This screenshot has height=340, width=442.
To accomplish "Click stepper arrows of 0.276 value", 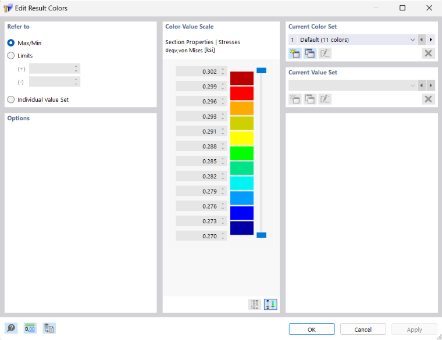I will point(223,206).
